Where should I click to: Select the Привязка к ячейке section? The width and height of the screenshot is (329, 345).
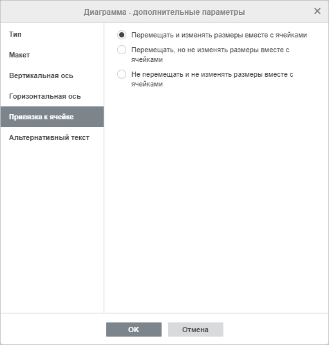tap(52, 117)
